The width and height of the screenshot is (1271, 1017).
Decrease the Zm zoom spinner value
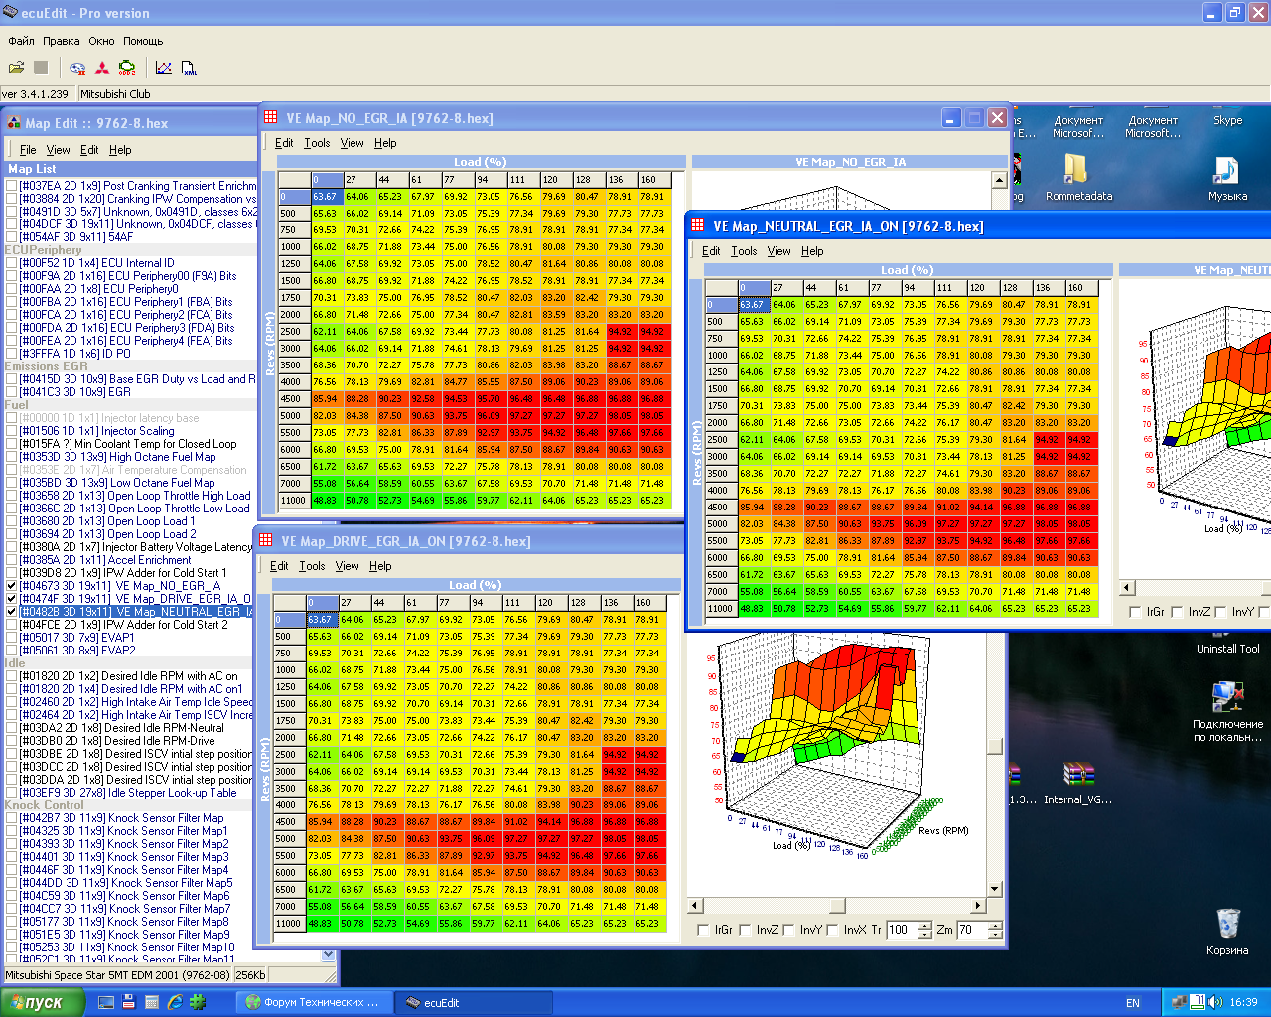tap(995, 935)
